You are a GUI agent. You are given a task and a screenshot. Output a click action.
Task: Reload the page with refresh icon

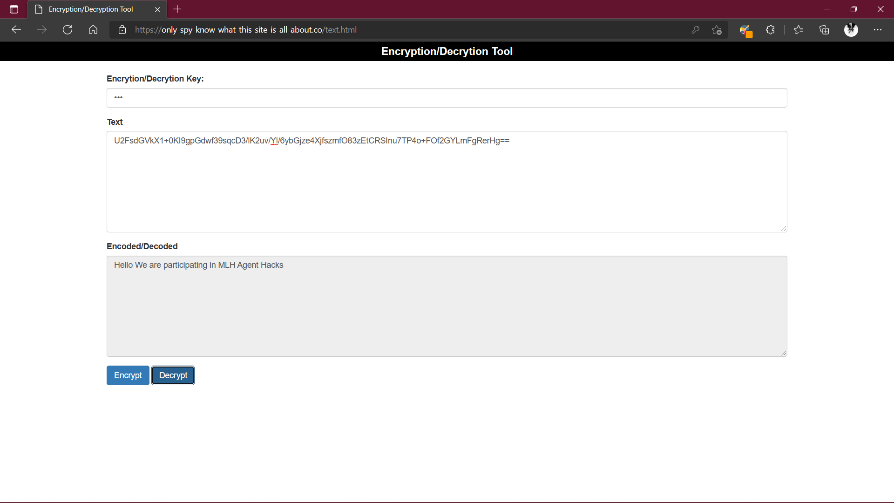(x=68, y=30)
